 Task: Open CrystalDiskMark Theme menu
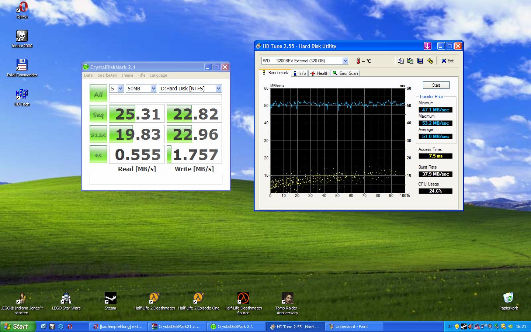(127, 75)
